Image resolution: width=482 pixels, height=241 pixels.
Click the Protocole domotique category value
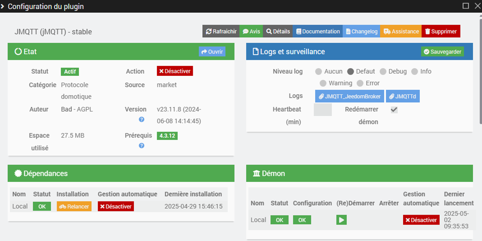76,90
